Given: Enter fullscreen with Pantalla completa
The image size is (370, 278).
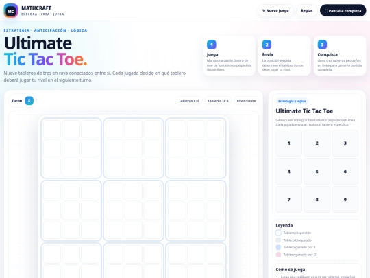Looking at the screenshot, I should [343, 10].
